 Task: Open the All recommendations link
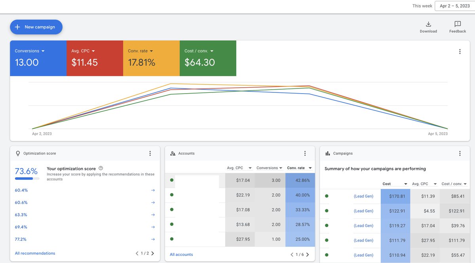[x=35, y=254]
